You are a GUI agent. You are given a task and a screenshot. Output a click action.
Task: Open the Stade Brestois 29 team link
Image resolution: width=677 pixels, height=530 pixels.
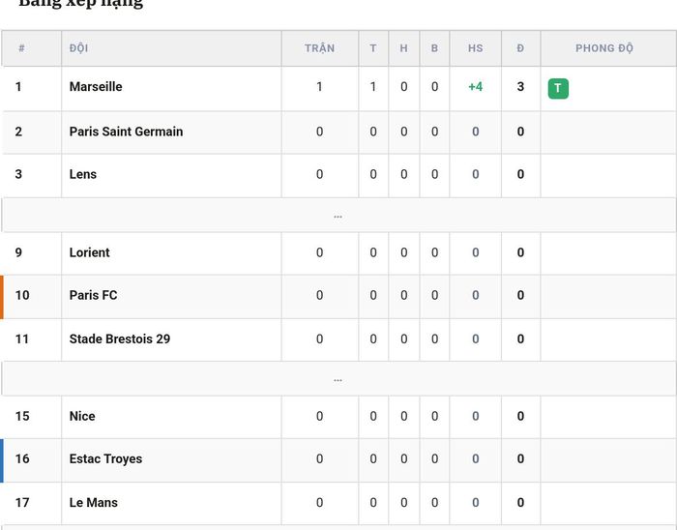tap(120, 339)
